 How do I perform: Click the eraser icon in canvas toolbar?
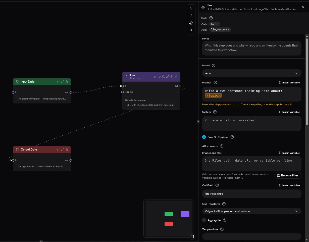click(191, 23)
